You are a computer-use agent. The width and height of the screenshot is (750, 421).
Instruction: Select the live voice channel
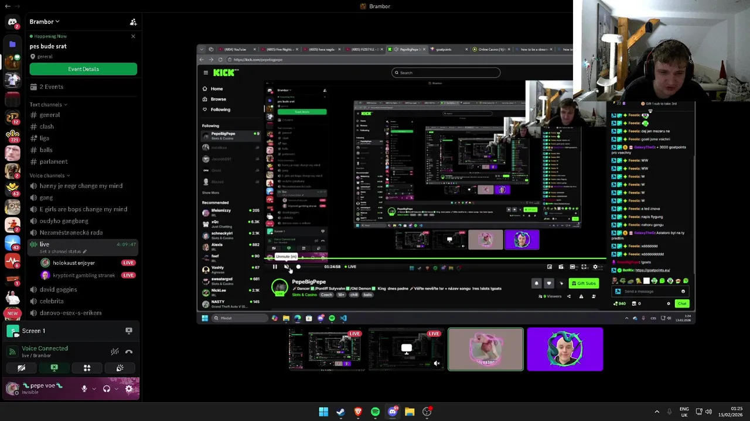click(83, 247)
